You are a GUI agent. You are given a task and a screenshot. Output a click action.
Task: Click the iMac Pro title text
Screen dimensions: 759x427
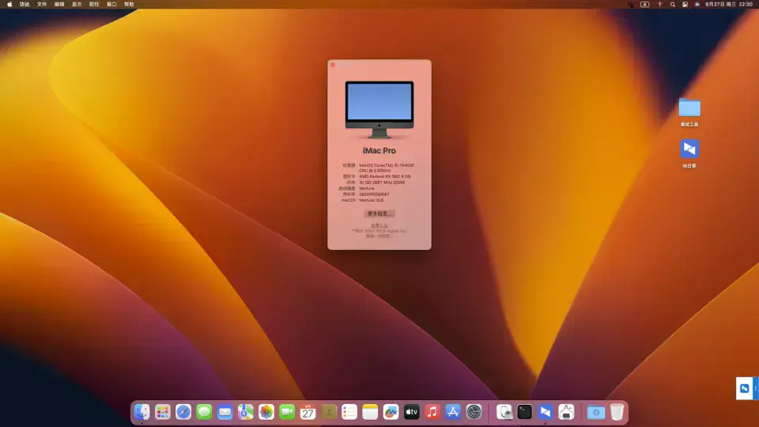pyautogui.click(x=379, y=150)
